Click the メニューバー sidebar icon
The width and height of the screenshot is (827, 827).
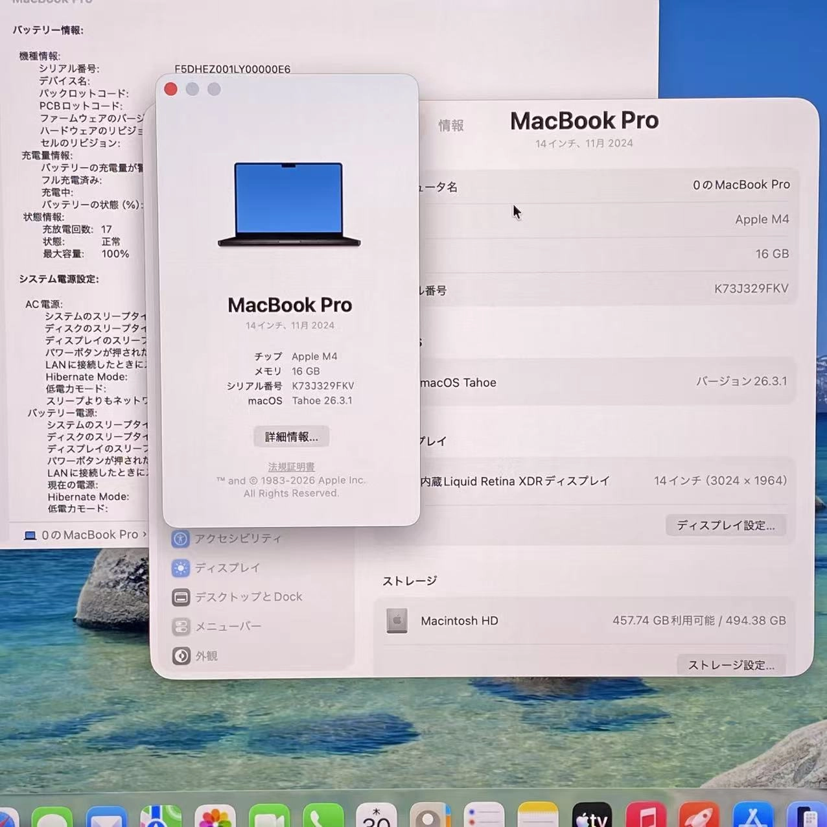pos(181,627)
